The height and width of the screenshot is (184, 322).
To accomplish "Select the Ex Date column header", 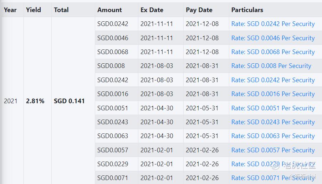I will click(x=152, y=10).
